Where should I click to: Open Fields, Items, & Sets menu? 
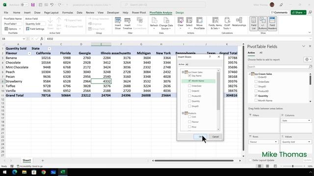pos(215,23)
